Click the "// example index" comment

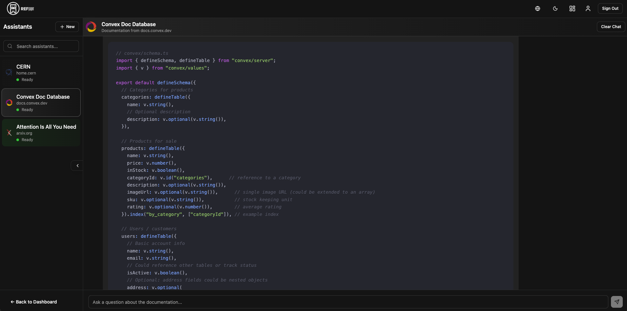(x=257, y=214)
